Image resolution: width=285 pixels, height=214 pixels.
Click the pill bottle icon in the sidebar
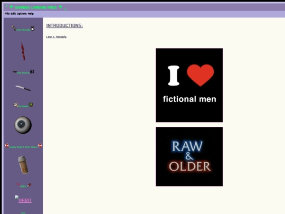23,165
